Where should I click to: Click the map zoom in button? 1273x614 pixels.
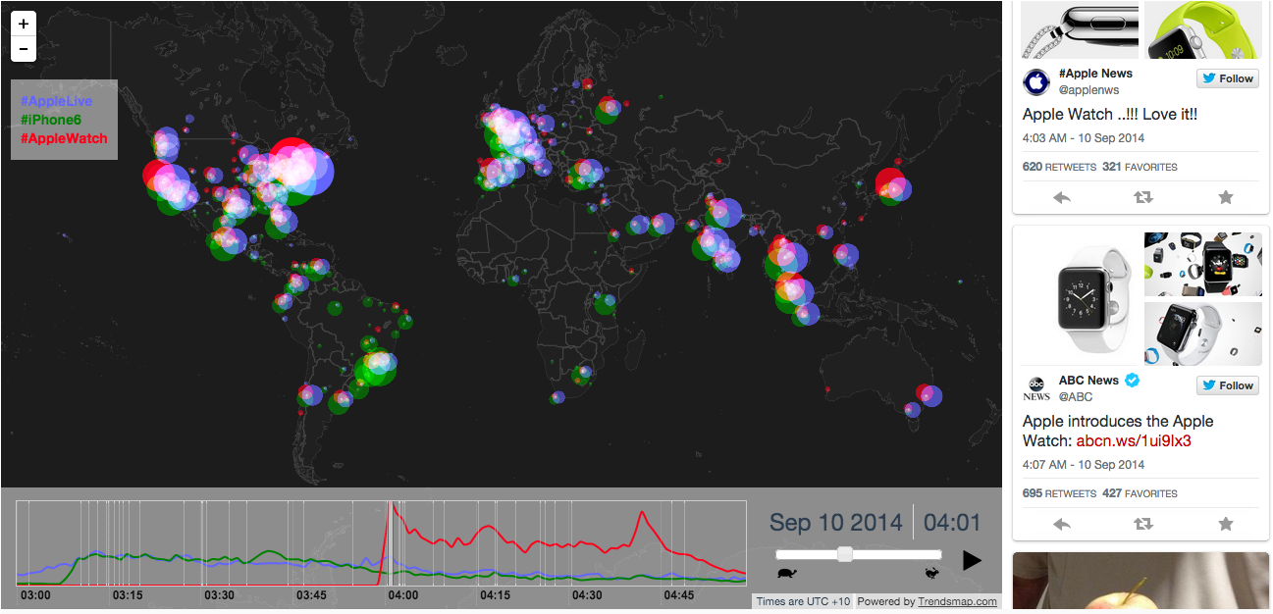[x=23, y=24]
